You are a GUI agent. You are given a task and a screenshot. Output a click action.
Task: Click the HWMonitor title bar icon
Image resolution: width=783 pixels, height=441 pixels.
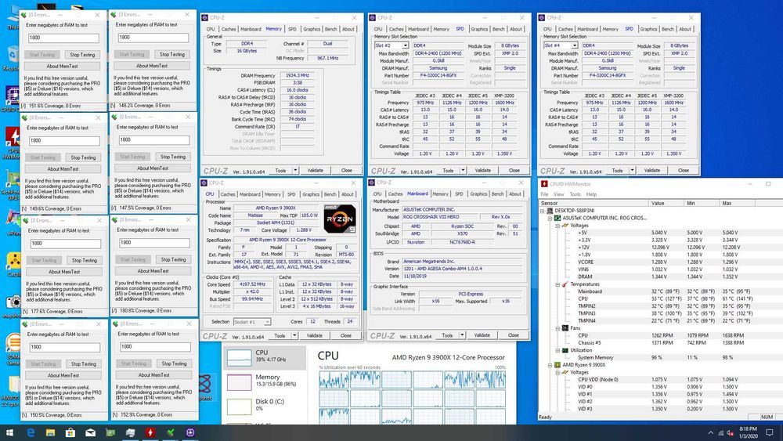click(544, 184)
